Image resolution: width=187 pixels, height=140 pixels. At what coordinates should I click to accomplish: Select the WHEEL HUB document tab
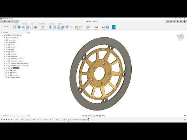point(92,21)
